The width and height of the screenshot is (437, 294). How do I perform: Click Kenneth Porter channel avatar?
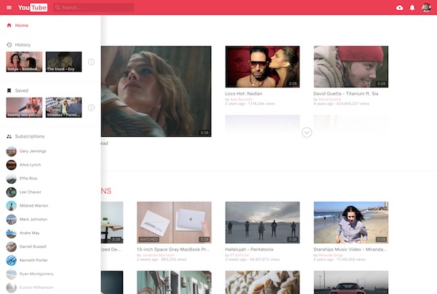[x=11, y=261]
